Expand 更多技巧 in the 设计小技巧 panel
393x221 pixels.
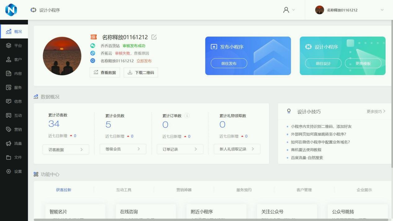click(376, 112)
